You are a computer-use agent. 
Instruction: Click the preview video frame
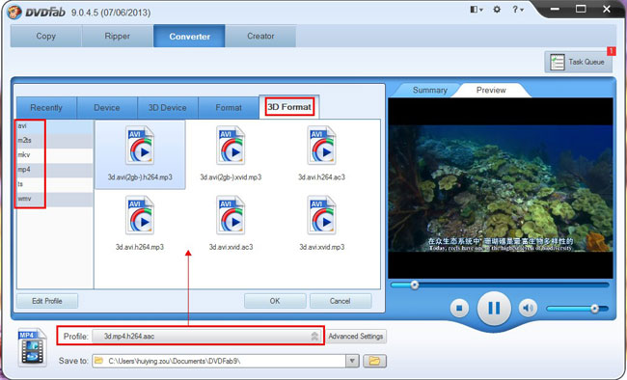(x=501, y=188)
